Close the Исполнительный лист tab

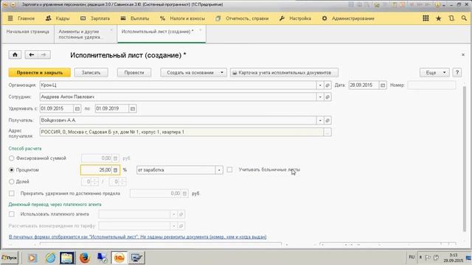point(200,31)
